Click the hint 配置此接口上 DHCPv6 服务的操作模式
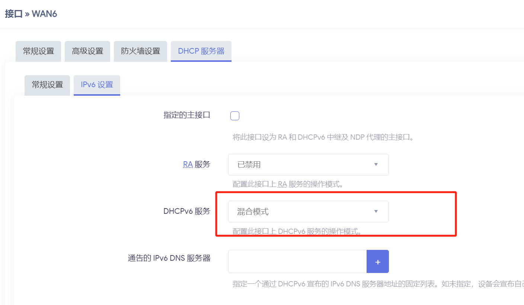 coord(297,231)
